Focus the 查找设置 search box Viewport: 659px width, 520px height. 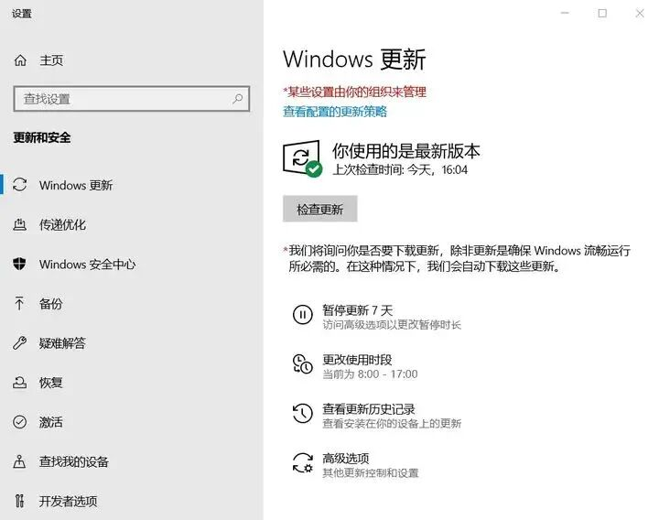tap(132, 99)
